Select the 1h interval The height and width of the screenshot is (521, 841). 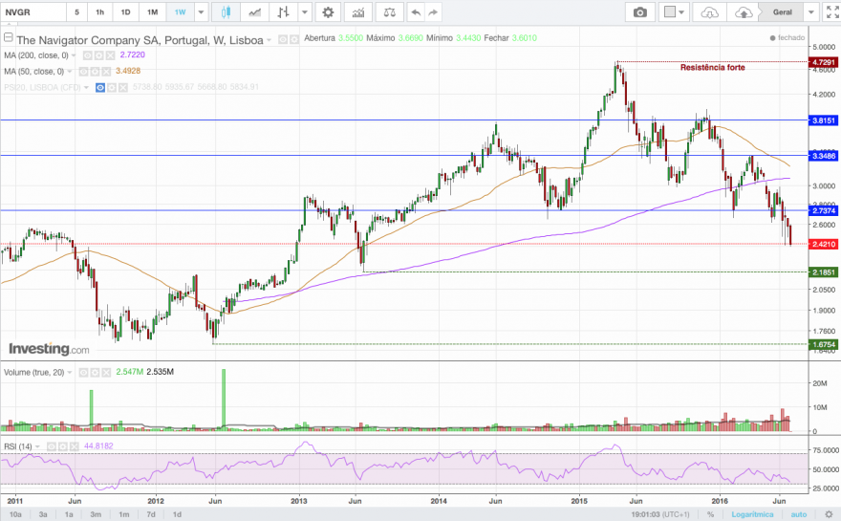tap(99, 11)
